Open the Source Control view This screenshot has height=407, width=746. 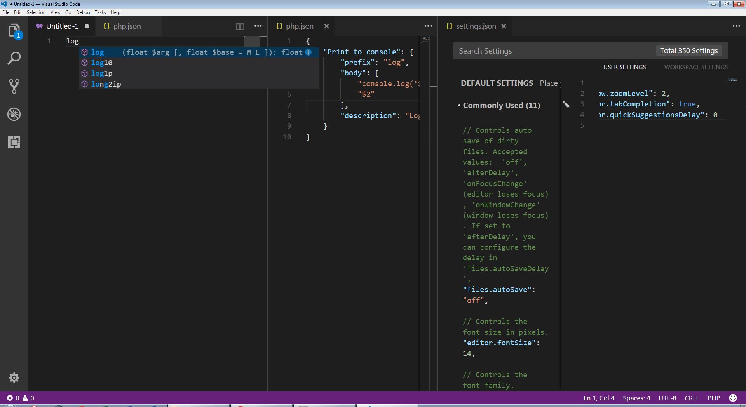click(x=14, y=86)
